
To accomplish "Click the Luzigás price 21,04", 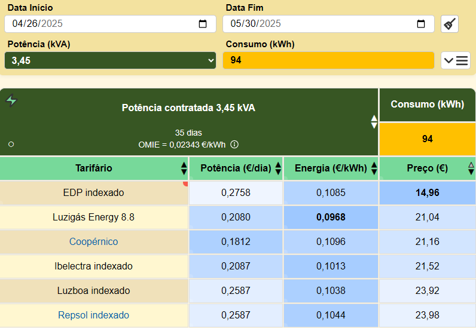I will 427,217.
